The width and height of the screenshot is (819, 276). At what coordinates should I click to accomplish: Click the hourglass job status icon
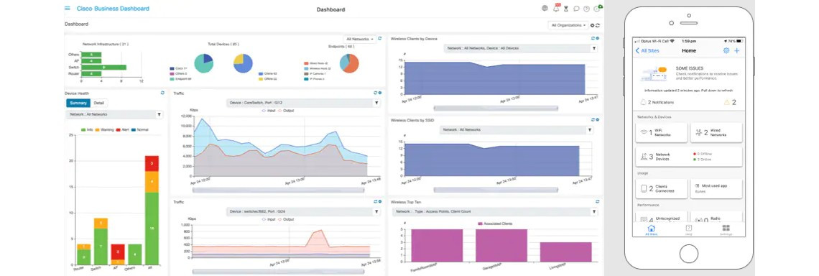pos(565,9)
